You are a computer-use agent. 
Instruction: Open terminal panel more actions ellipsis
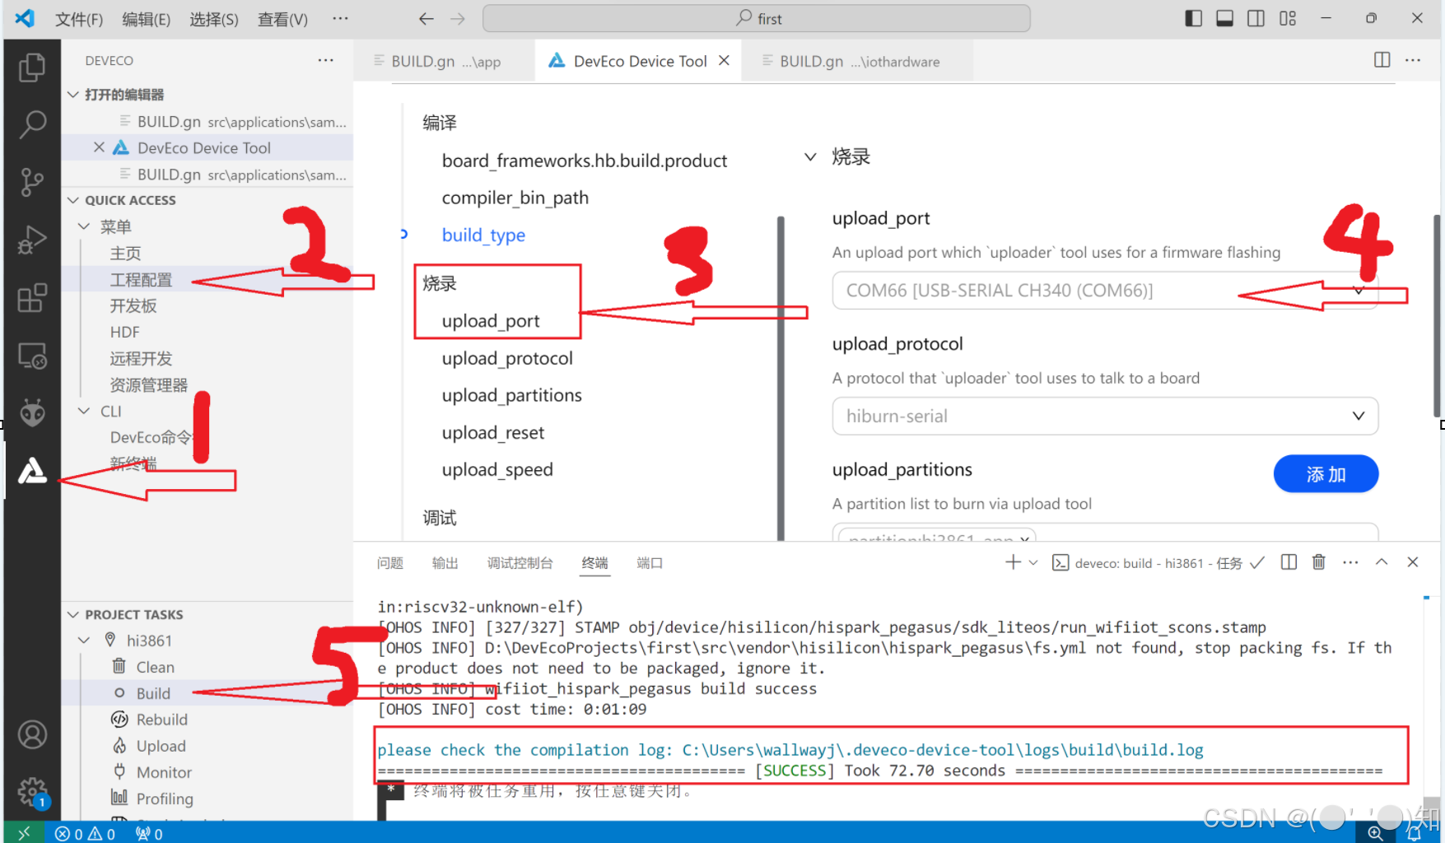(x=1350, y=562)
